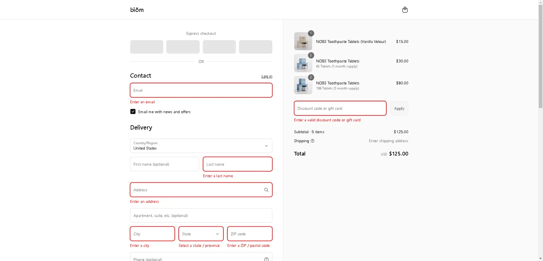Click the 'Enter a city' error text
This screenshot has height=261, width=543.
(140, 246)
